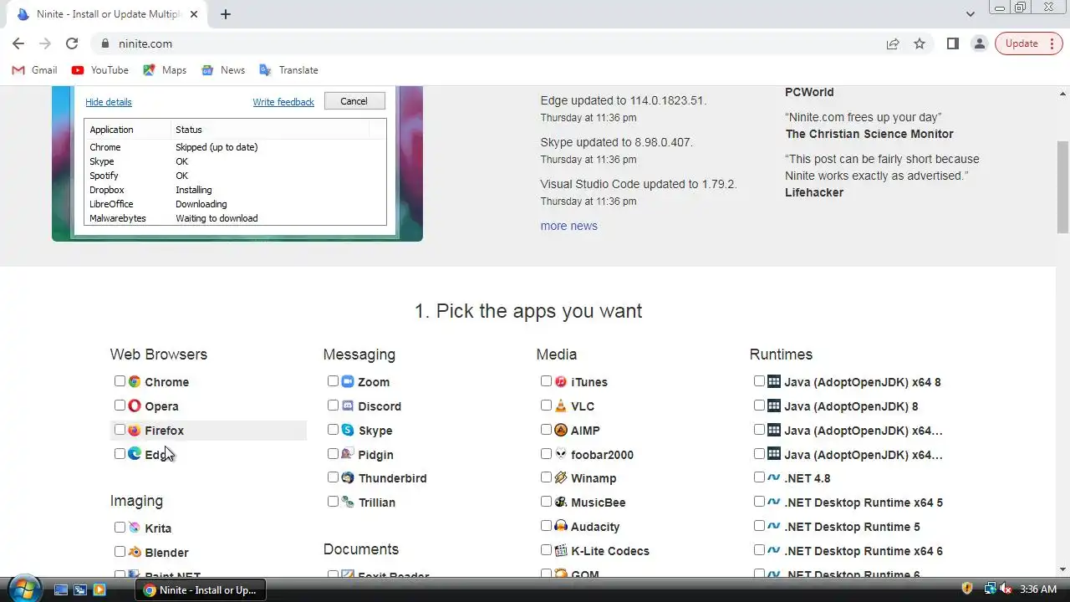The image size is (1070, 602).
Task: Enable the Zoom checkbox
Action: click(333, 381)
